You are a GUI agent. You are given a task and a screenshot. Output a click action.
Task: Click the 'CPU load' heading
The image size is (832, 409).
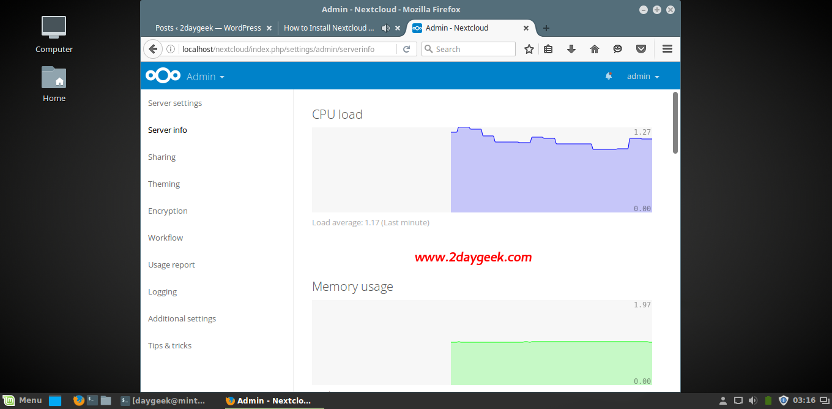[x=337, y=114]
